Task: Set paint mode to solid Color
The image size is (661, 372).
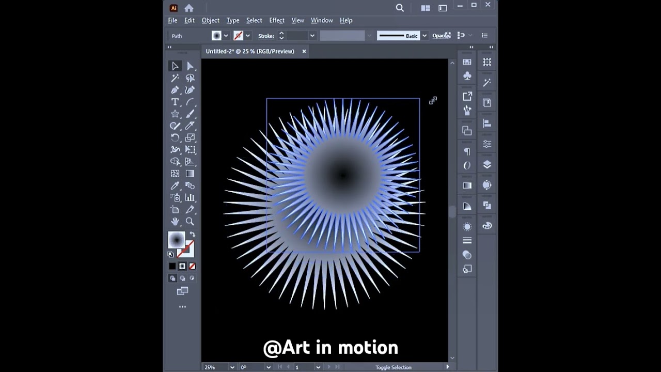Action: (x=172, y=266)
